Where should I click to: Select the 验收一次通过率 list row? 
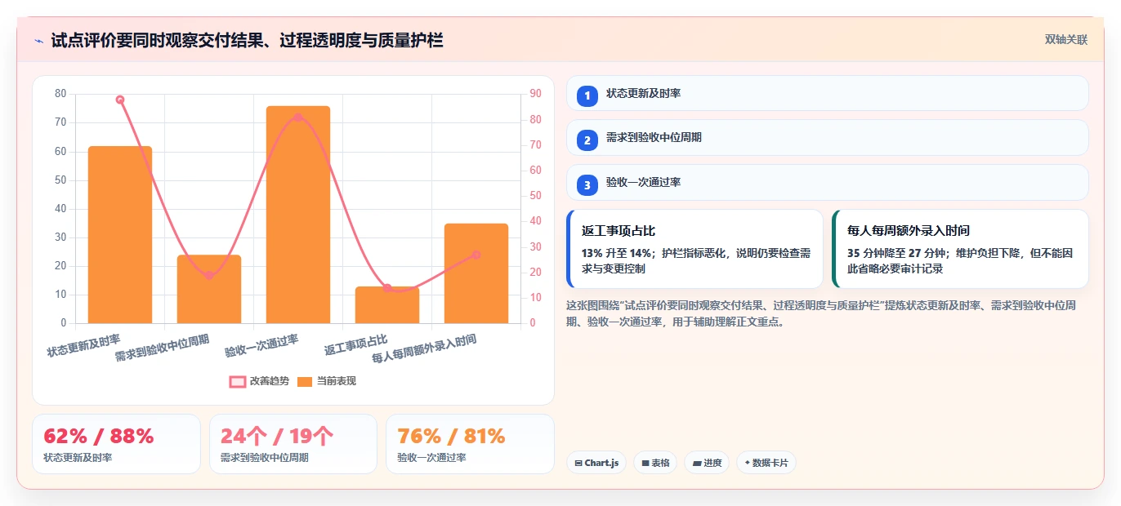tap(827, 182)
